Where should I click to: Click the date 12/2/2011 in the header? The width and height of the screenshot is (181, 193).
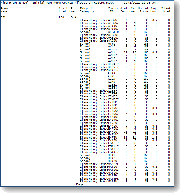click(132, 3)
